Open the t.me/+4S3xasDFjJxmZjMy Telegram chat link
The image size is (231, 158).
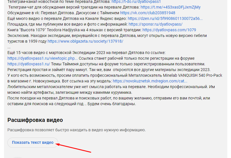click(x=171, y=7)
